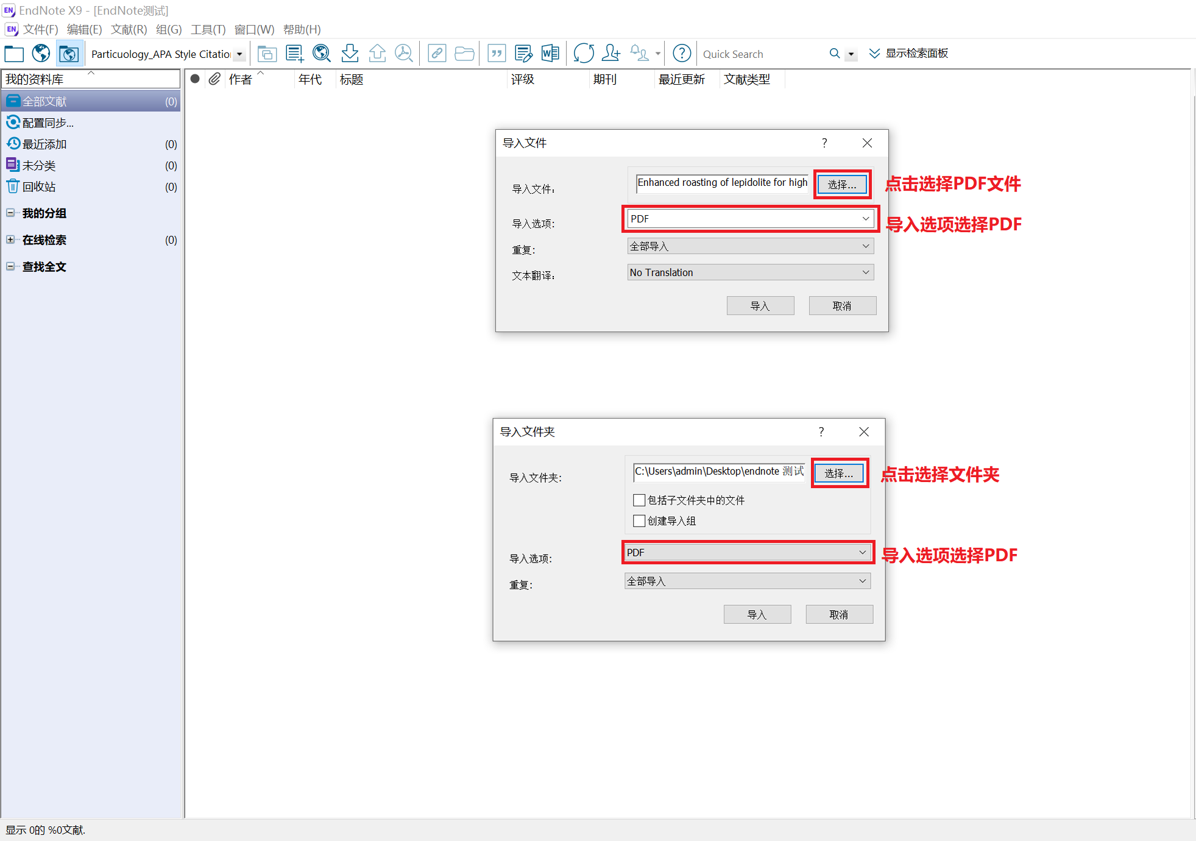
Task: Open the 文件(F) menu
Action: (40, 29)
